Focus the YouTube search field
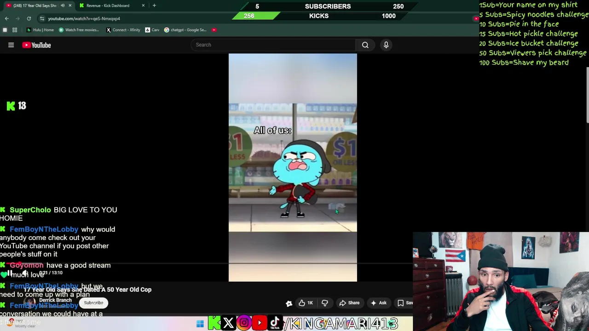 coord(273,45)
